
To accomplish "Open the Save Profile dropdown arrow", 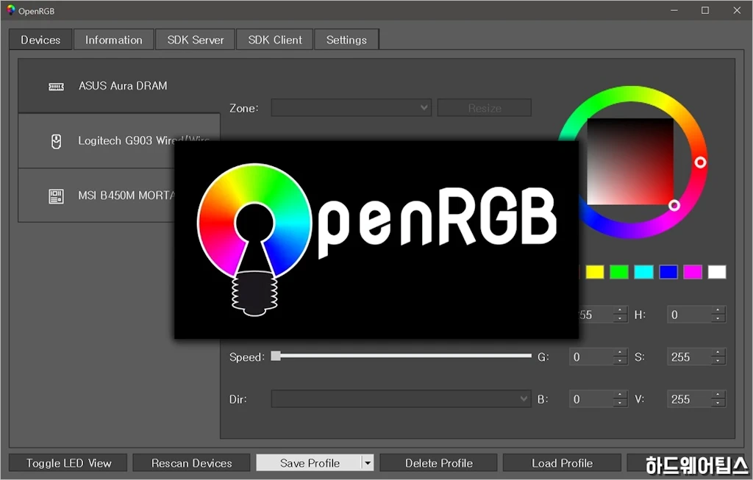I will 368,463.
